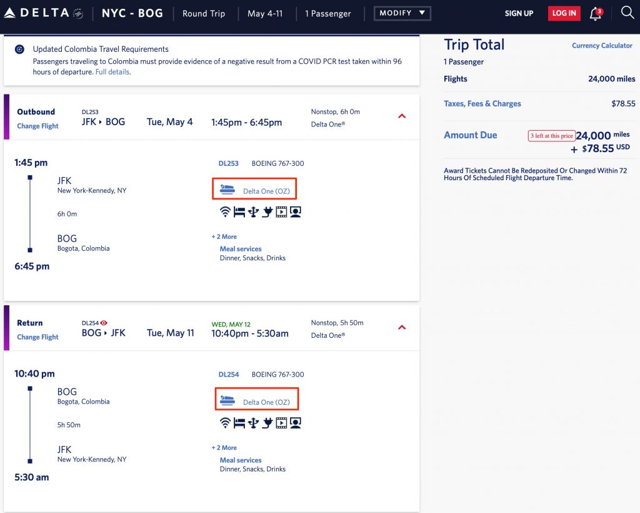Screen dimensions: 640x513
Task: Click the return flight video entertainment icon
Action: (281, 424)
